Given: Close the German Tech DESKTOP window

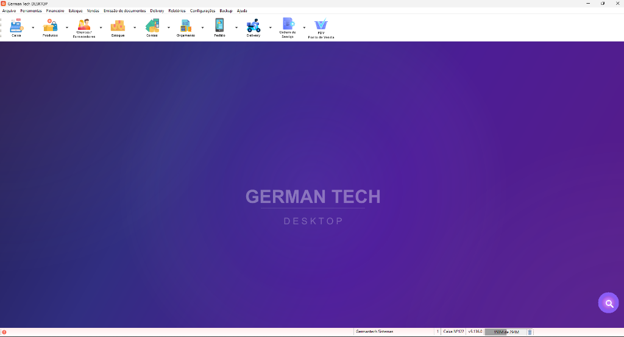Looking at the screenshot, I should tap(617, 4).
